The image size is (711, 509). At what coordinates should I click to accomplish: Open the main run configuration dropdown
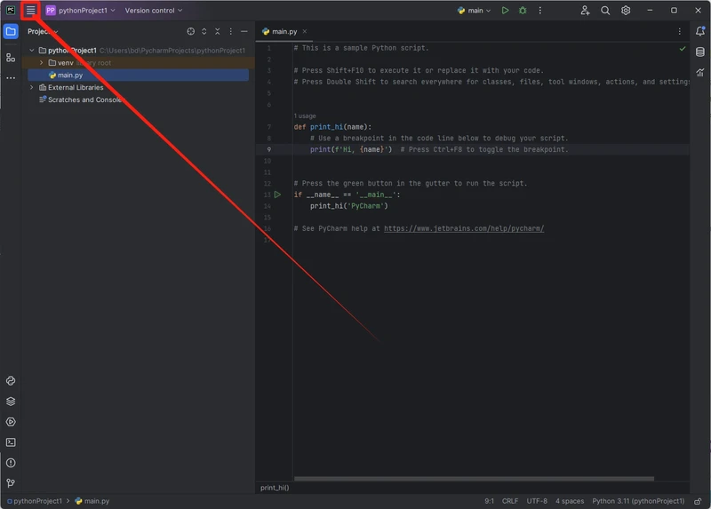click(x=475, y=11)
